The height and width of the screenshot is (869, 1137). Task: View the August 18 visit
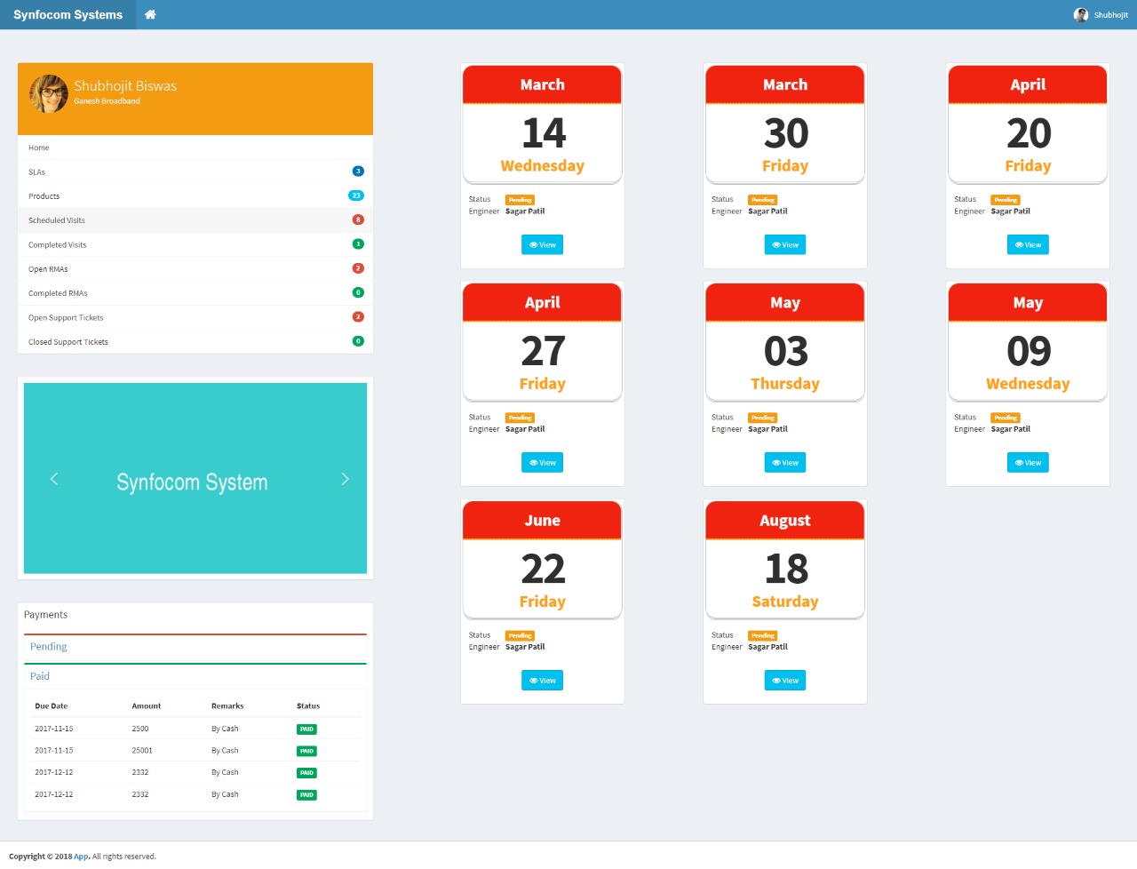[785, 681]
